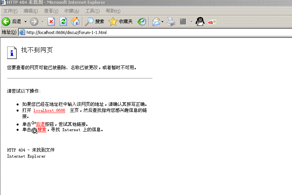Expand the Edit icon dropdown arrow

191,22
